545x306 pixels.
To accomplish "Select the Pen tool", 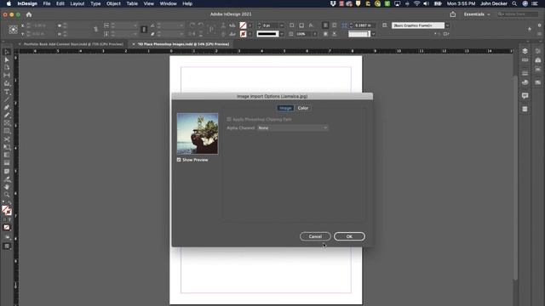I will click(x=7, y=108).
